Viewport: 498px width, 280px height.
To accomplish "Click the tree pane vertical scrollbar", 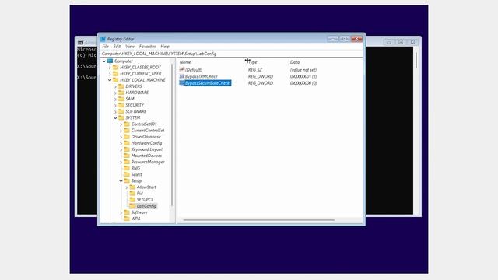I will click(172, 135).
